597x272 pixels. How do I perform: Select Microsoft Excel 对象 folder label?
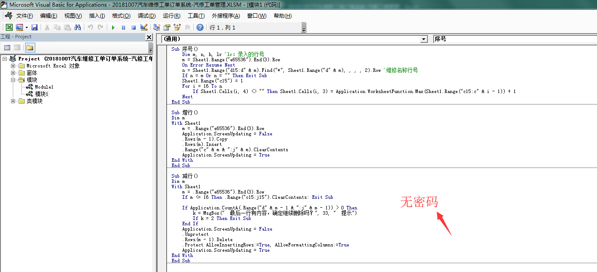[53, 66]
